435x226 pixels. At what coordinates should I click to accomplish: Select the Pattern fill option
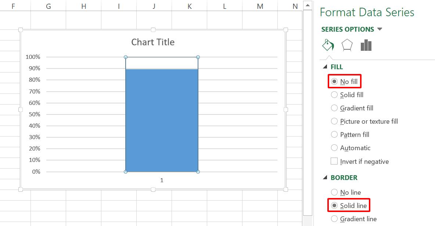click(x=334, y=134)
